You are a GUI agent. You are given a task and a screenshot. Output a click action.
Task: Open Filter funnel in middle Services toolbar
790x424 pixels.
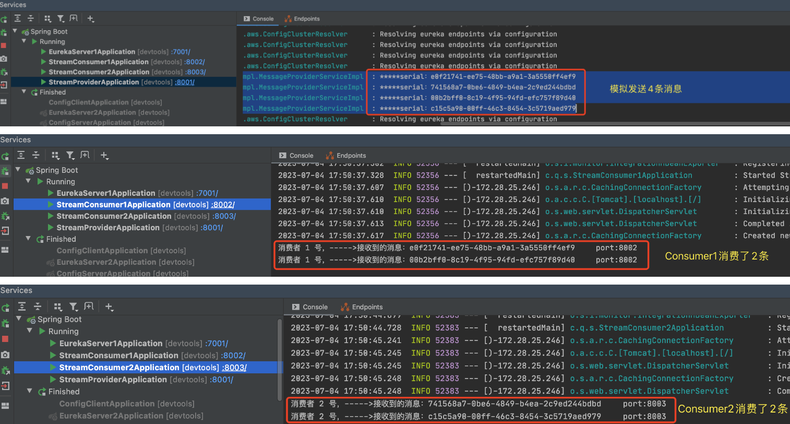70,155
